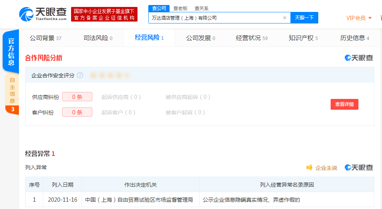The width and height of the screenshot is (382, 209).
Task: Switch to the 查关系 search tab
Action: (x=202, y=8)
